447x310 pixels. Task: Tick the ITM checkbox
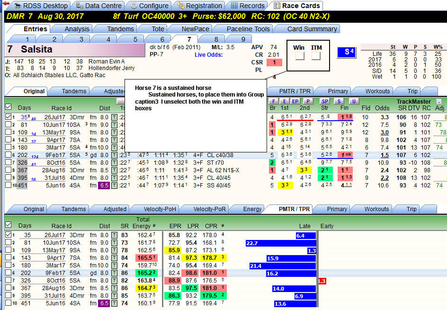316,55
